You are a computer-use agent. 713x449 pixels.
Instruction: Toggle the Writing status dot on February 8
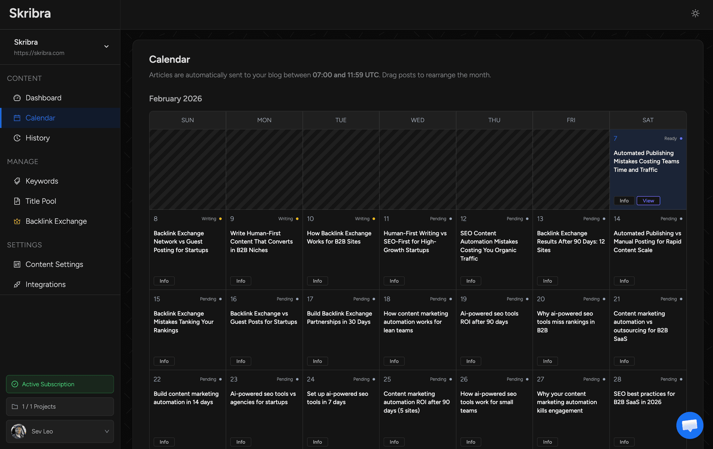220,218
